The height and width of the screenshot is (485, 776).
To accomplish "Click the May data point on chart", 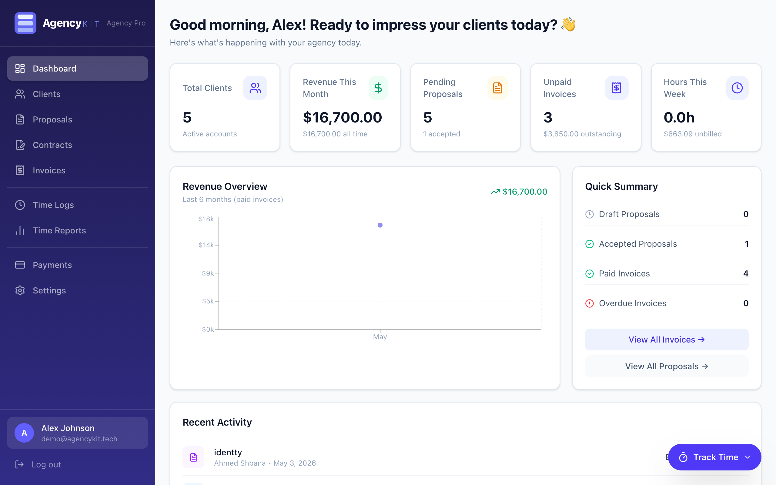I will point(380,225).
